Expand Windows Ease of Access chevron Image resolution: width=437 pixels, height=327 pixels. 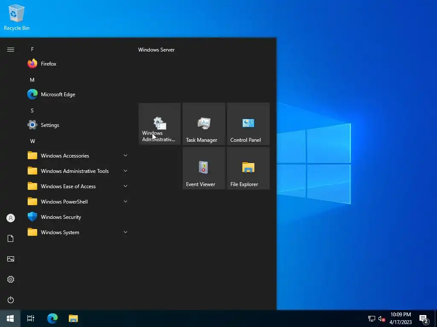[125, 186]
